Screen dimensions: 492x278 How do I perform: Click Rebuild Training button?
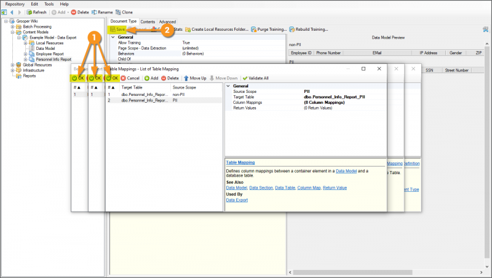pyautogui.click(x=309, y=30)
